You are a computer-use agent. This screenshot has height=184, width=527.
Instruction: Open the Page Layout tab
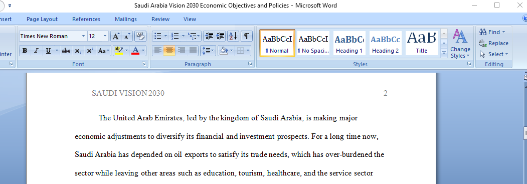pos(42,19)
